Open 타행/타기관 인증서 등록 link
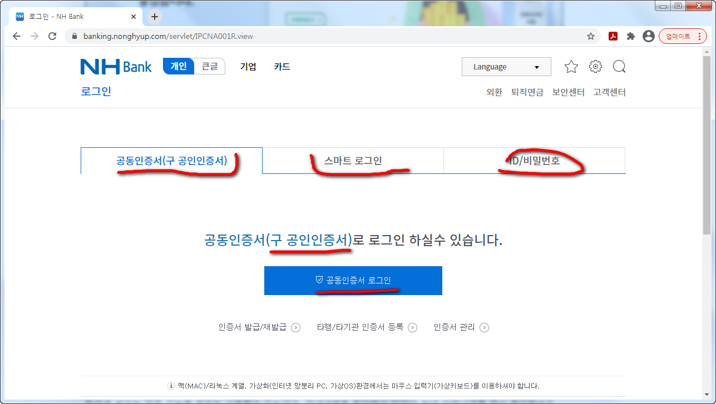This screenshot has width=716, height=404. pyautogui.click(x=360, y=327)
